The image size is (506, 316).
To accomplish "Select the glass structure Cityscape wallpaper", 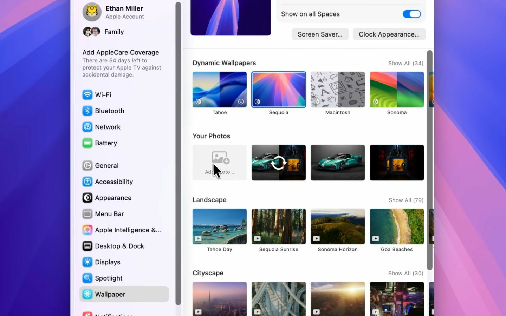I will 279,298.
